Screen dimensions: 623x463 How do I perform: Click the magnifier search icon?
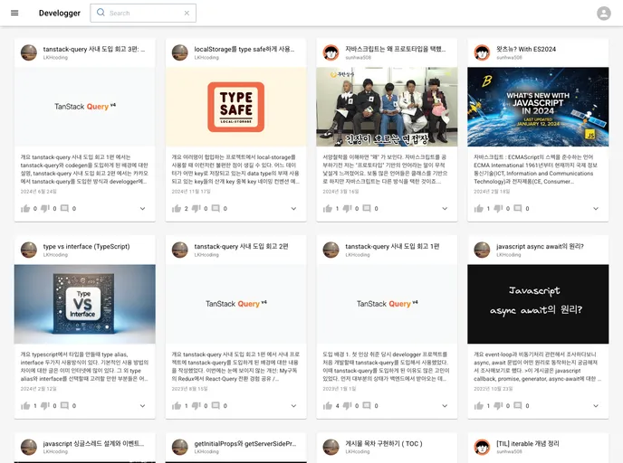[101, 13]
